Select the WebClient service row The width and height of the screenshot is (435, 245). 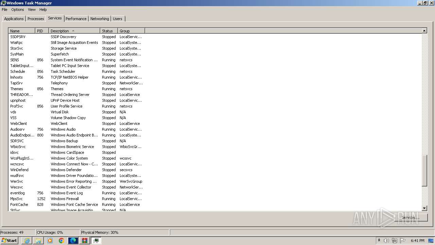76,124
